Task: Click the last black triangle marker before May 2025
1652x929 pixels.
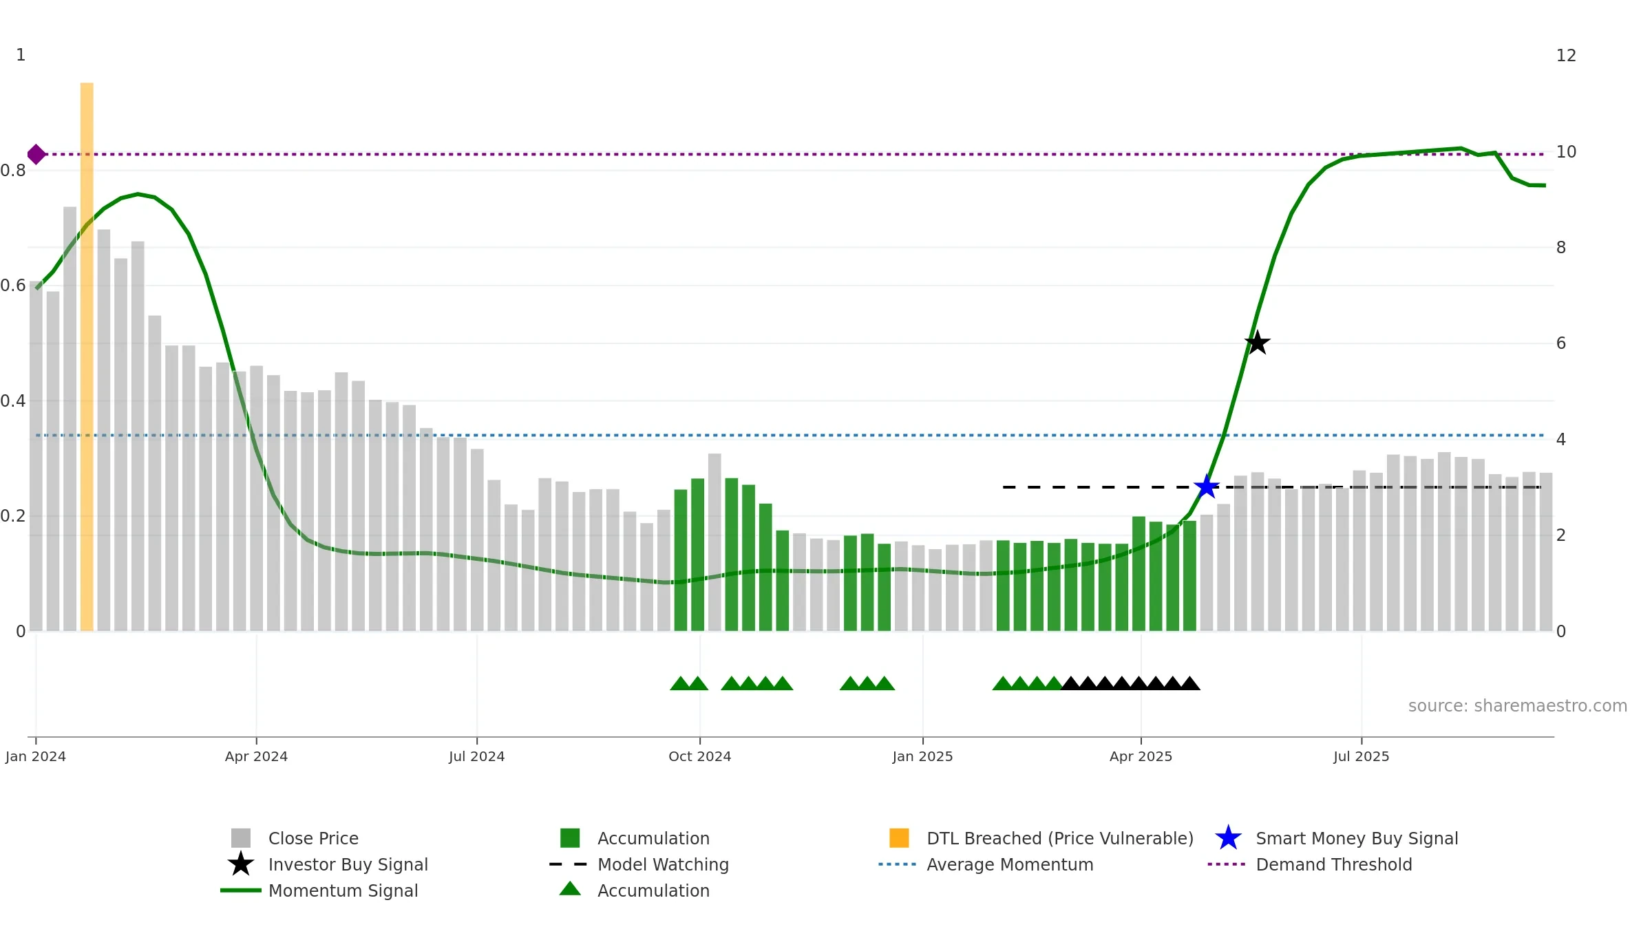Action: click(x=1189, y=683)
